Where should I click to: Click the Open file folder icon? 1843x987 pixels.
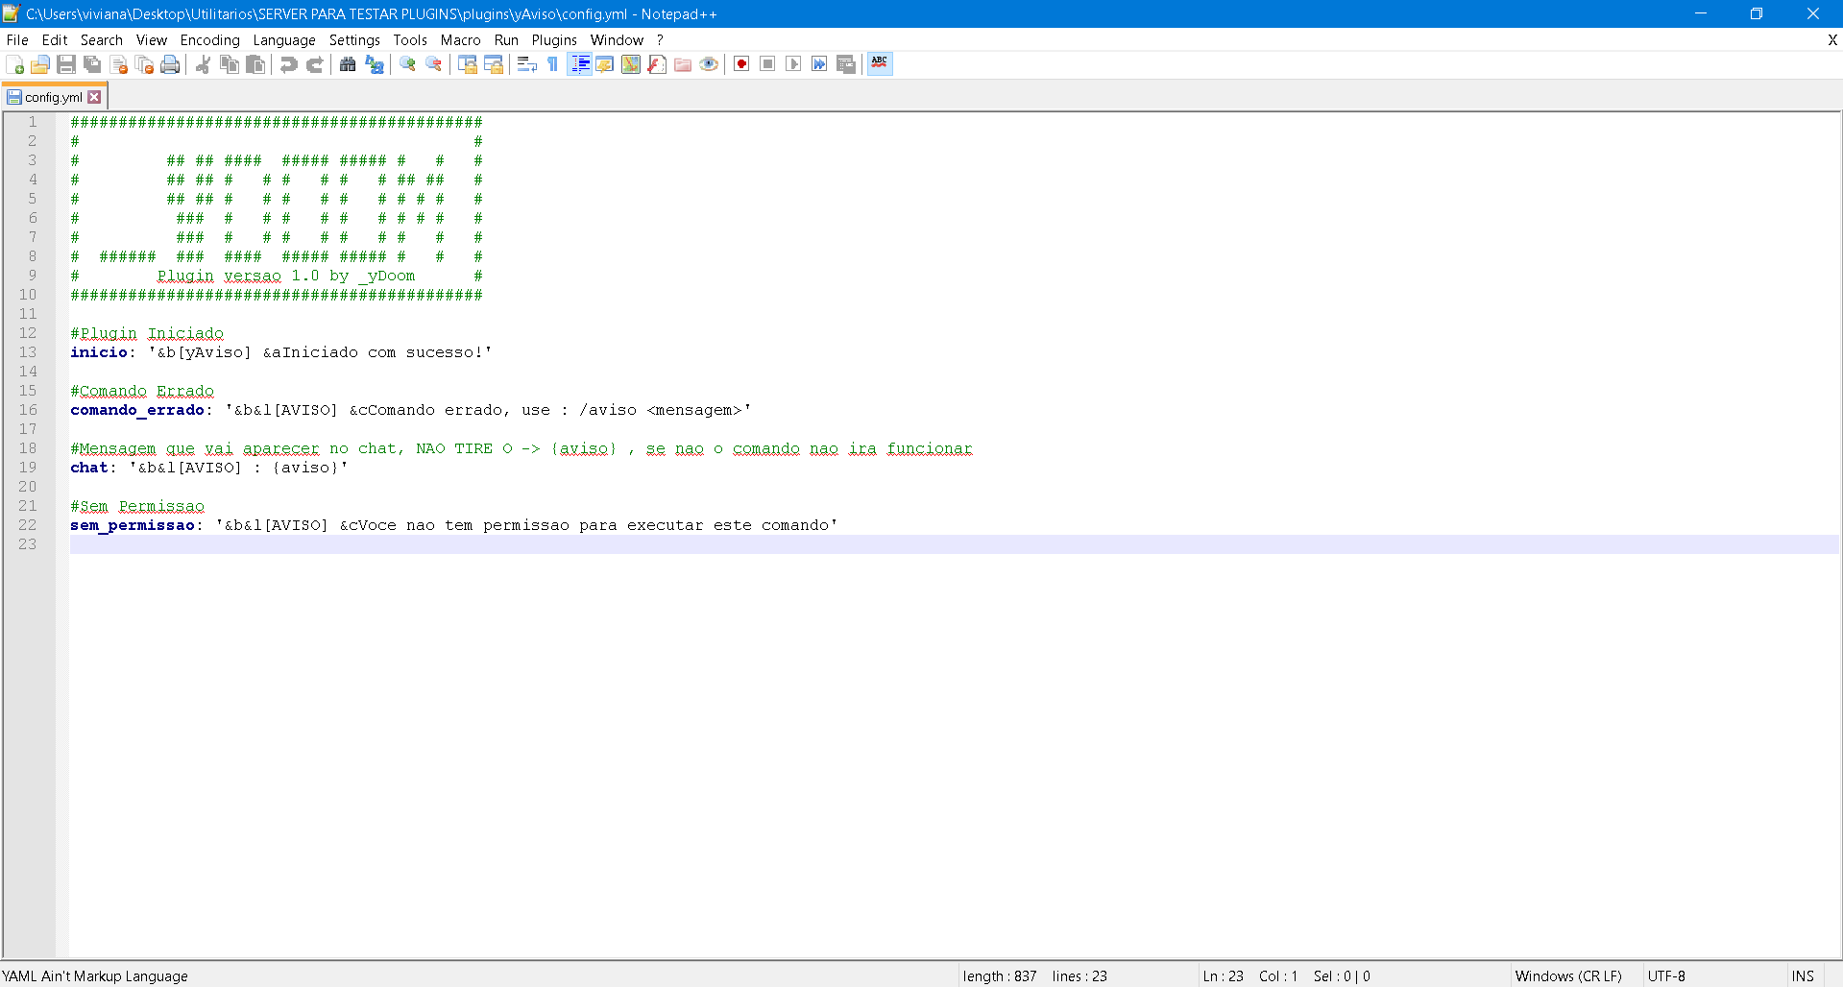click(x=40, y=64)
